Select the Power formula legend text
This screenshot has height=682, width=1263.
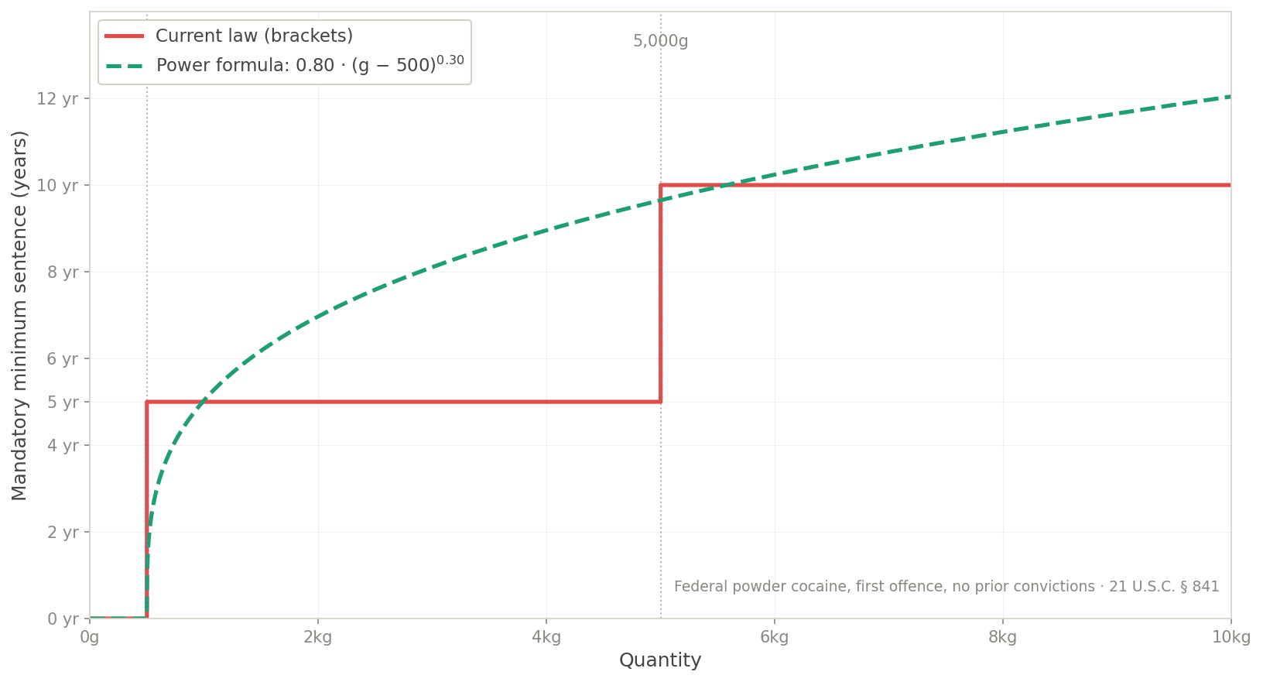310,64
